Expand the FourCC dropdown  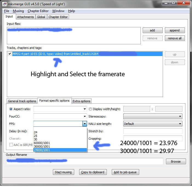click(x=85, y=116)
